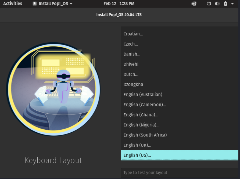Choose Danish keyboard layout
This screenshot has width=240, height=179.
pyautogui.click(x=180, y=54)
